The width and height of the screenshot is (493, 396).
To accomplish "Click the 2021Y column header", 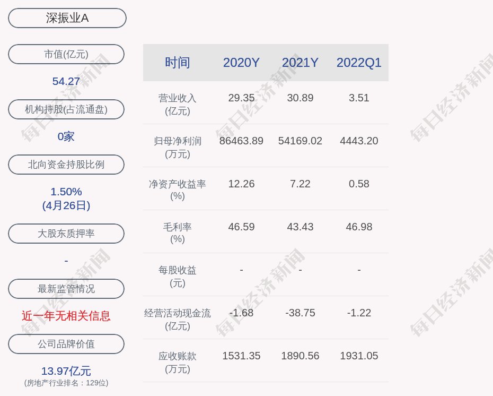I will pyautogui.click(x=300, y=63).
